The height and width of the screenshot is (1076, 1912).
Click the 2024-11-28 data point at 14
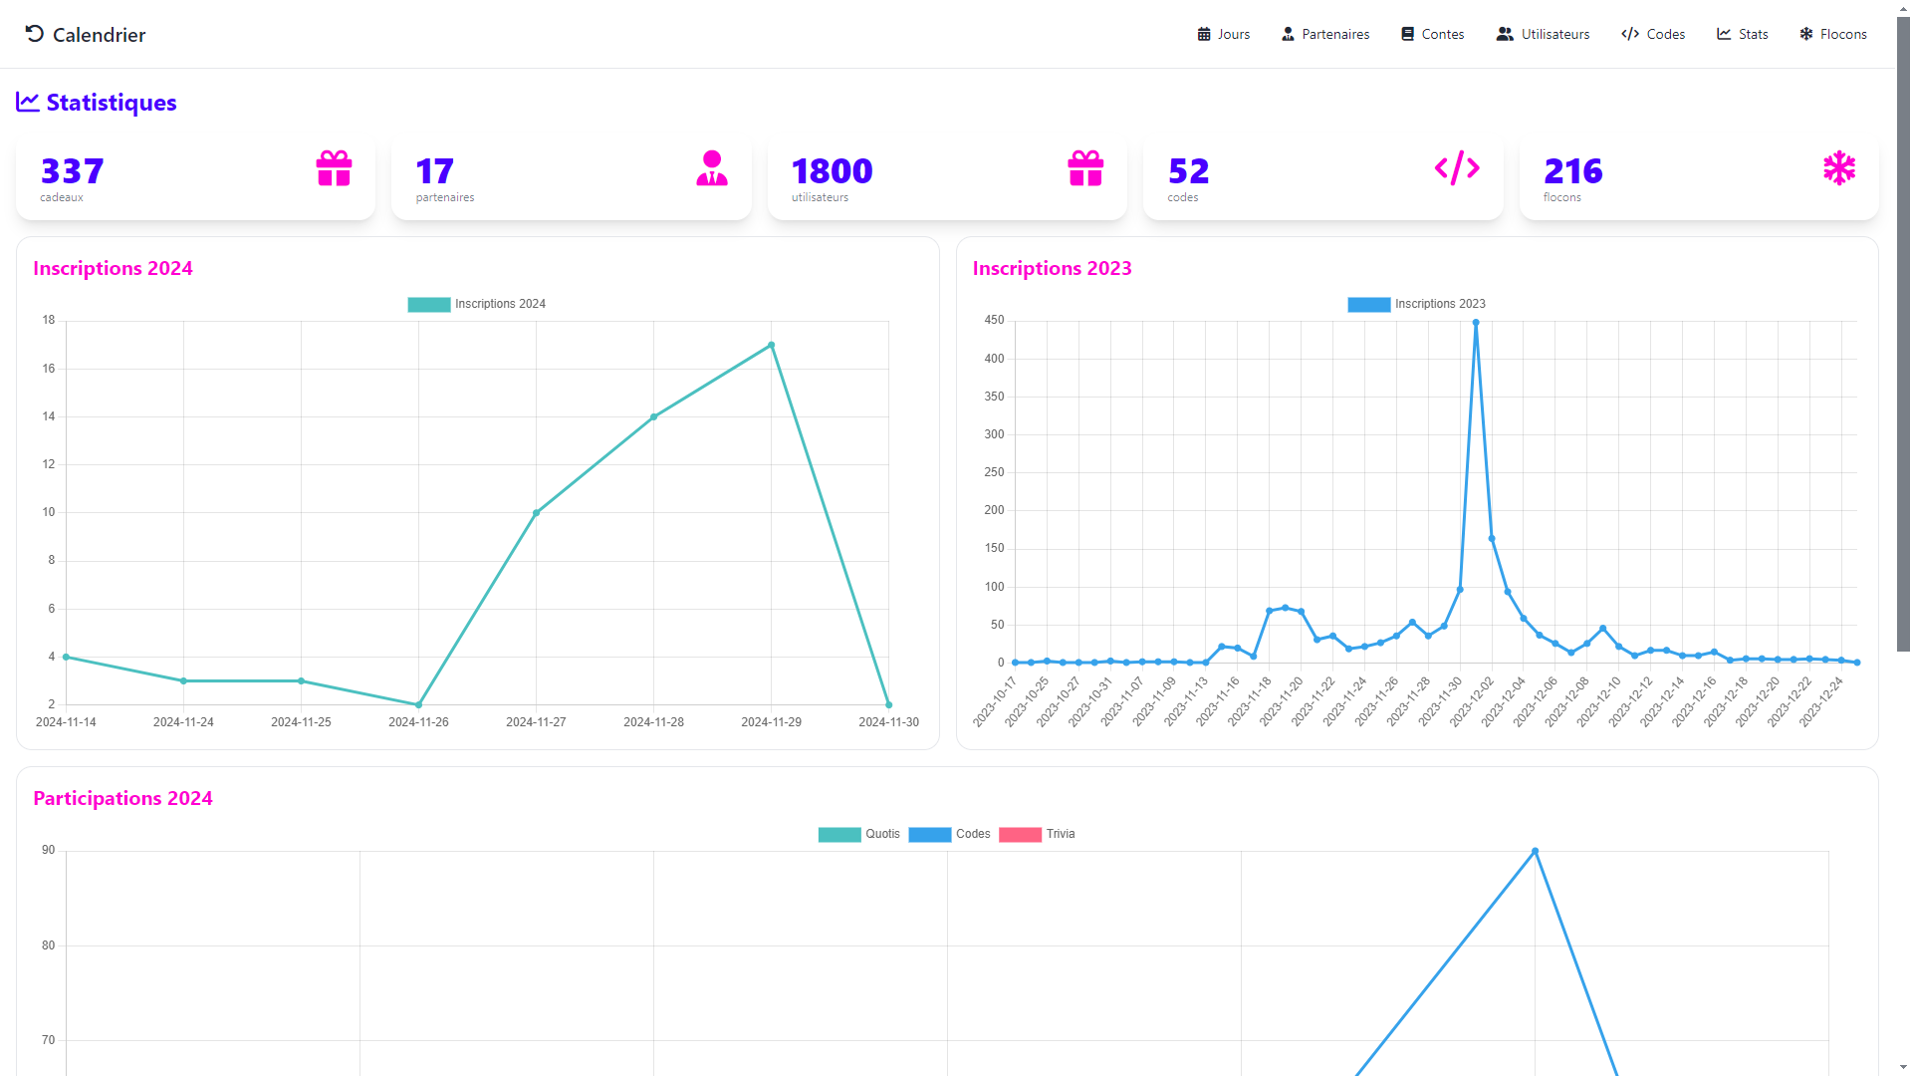tap(654, 417)
